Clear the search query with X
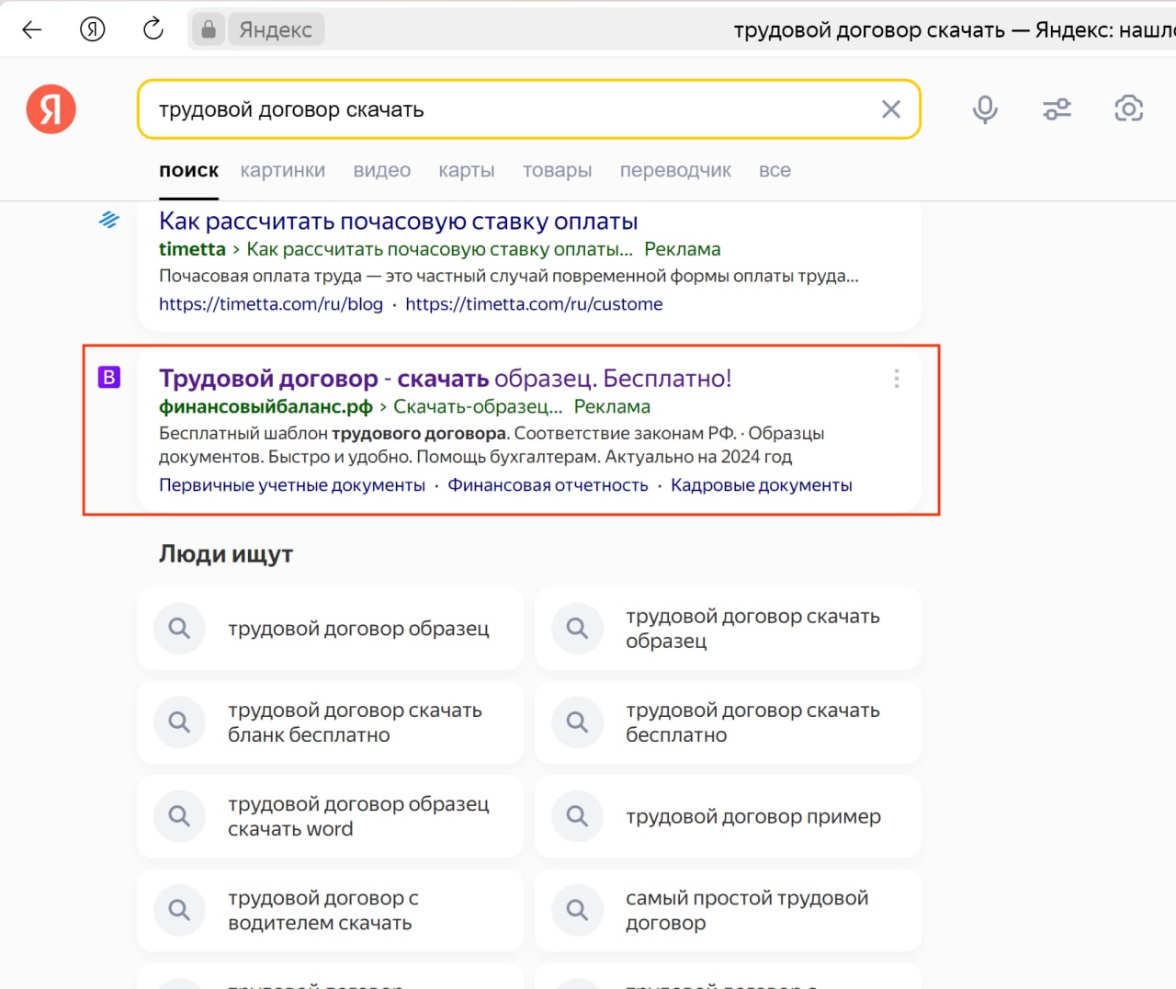 pyautogui.click(x=890, y=109)
